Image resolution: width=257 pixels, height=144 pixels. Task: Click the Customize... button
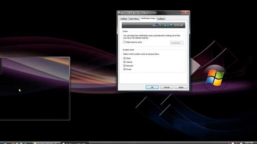click(x=177, y=43)
